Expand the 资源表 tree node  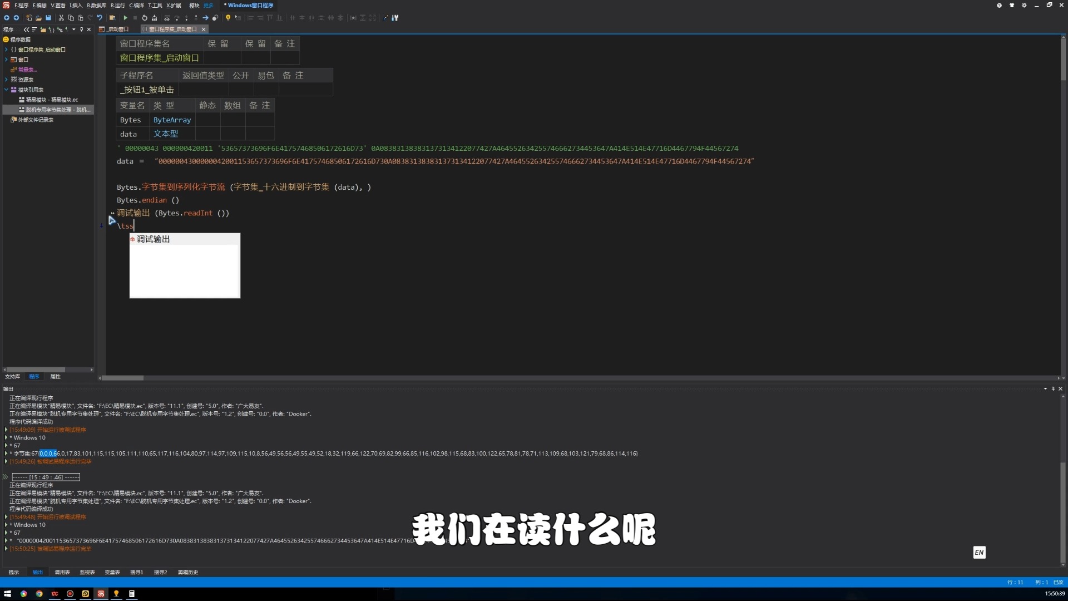click(x=6, y=80)
